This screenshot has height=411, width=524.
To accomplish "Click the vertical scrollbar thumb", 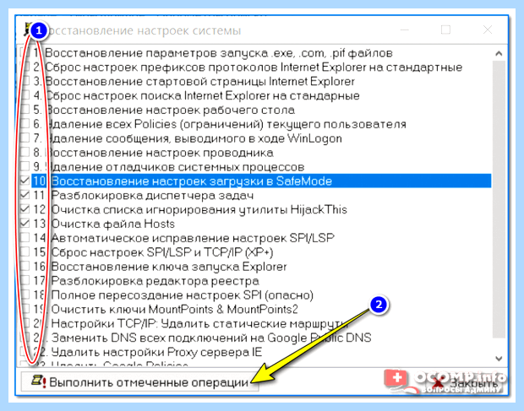I will pos(499,199).
